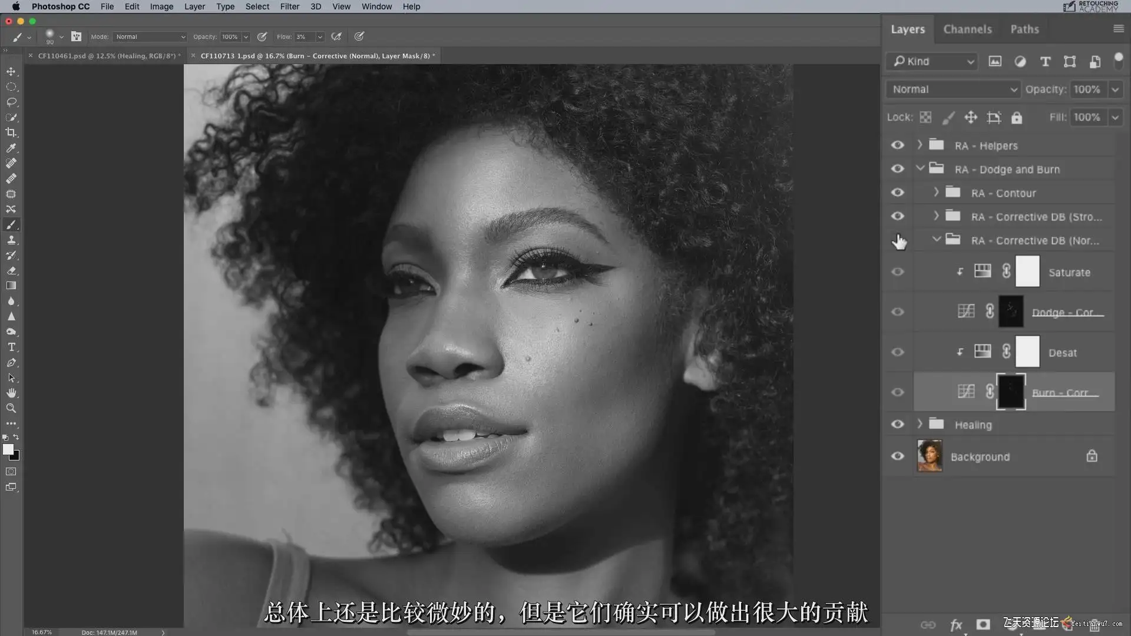The image size is (1131, 636).
Task: Select the Crop tool
Action: [11, 132]
